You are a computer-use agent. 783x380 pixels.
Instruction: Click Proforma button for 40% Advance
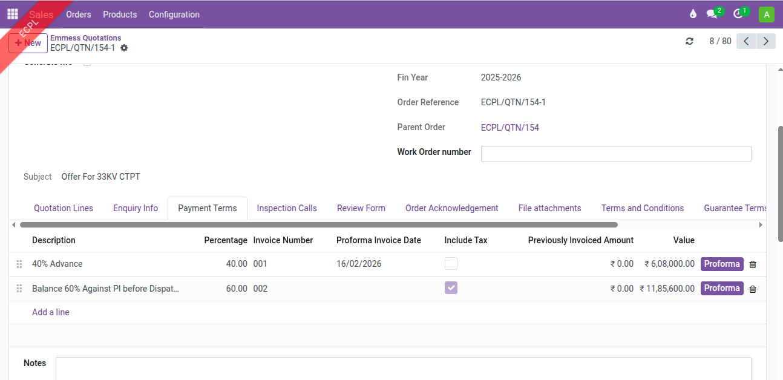click(721, 264)
